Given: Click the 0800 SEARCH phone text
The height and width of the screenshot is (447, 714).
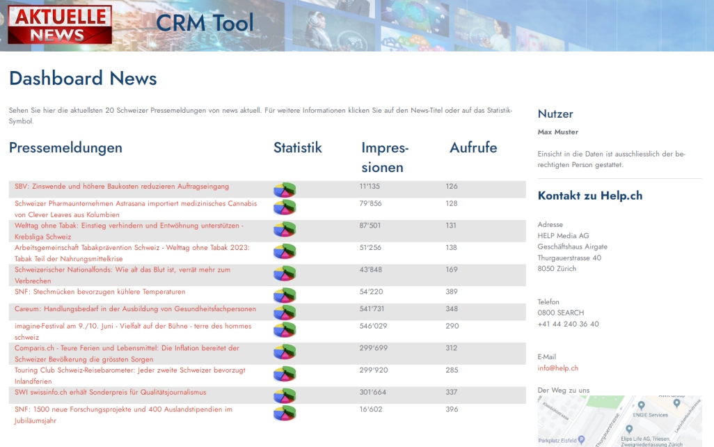Looking at the screenshot, I should 560,313.
